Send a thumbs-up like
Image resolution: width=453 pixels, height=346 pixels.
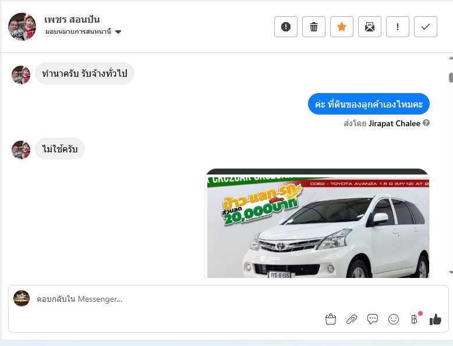coord(436,319)
